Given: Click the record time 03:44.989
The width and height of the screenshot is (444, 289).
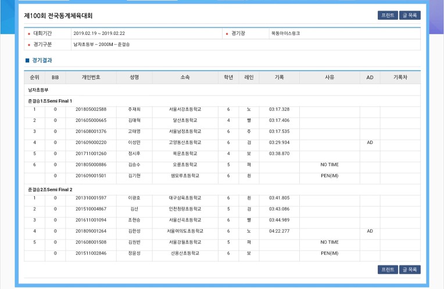Looking at the screenshot, I should pyautogui.click(x=279, y=220).
